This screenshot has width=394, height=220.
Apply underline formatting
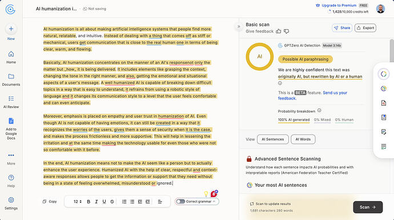(x=104, y=202)
